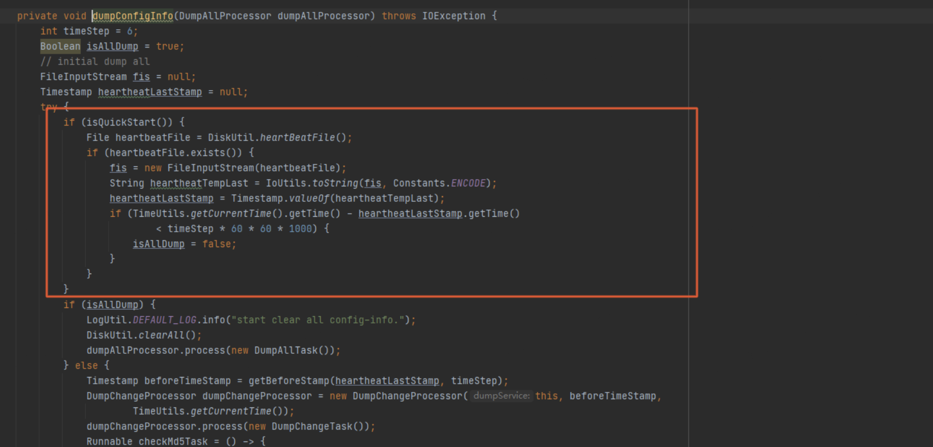Click heartheatLastStamp in its null declaration line
The height and width of the screenshot is (447, 933).
pyautogui.click(x=150, y=92)
